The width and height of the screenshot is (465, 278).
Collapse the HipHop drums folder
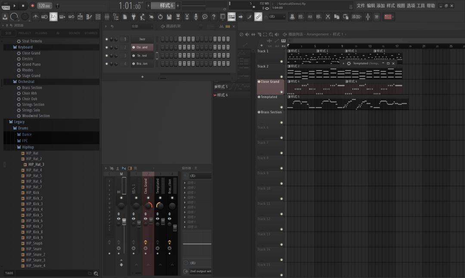pos(28,147)
